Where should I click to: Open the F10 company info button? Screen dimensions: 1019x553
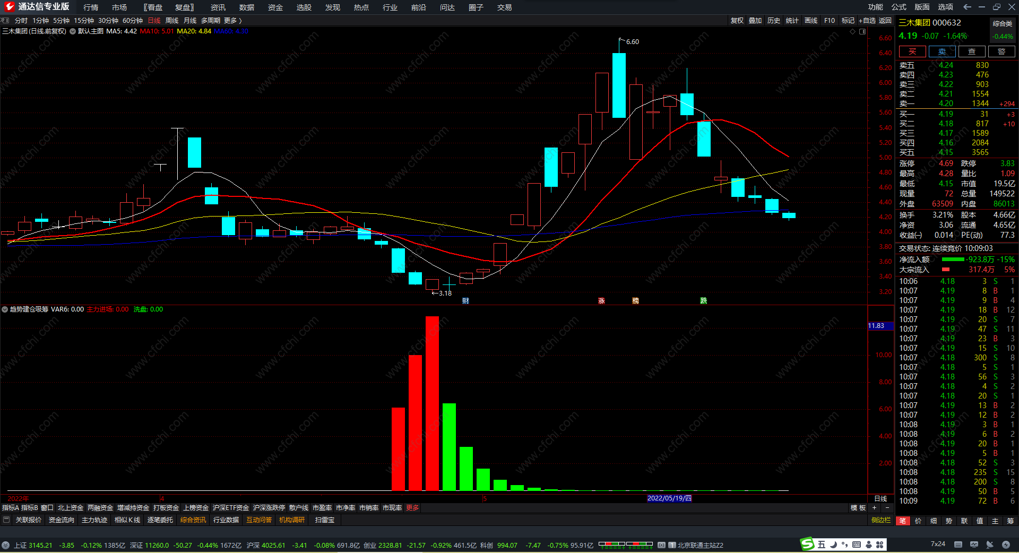[x=830, y=20]
